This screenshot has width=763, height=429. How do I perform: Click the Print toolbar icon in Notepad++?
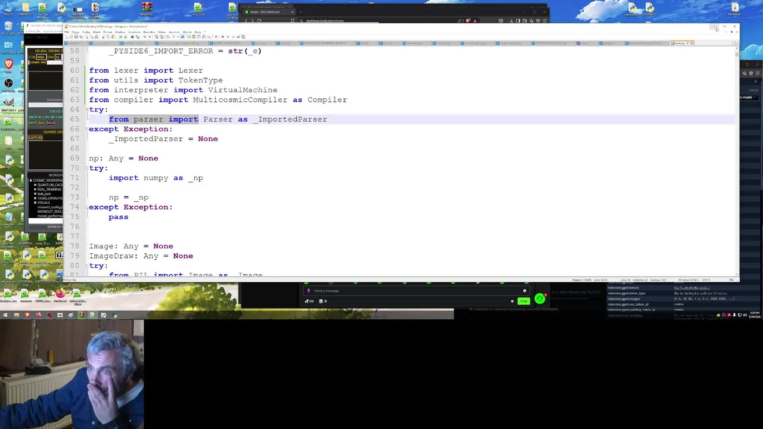[x=97, y=37]
